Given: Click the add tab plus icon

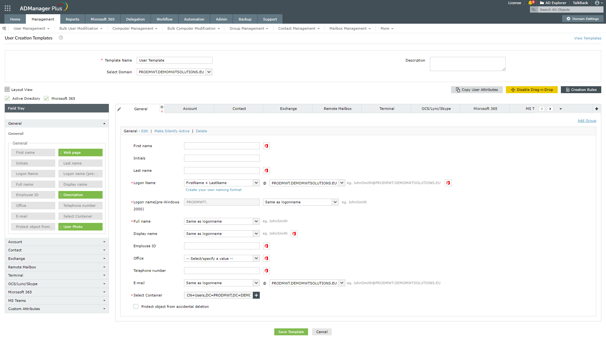Looking at the screenshot, I should pyautogui.click(x=597, y=109).
